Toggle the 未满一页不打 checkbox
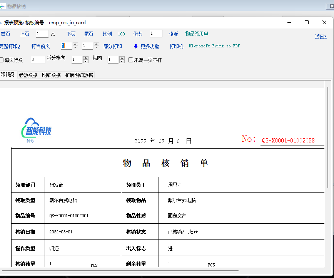Screen dimensions: 334x278 (131, 60)
